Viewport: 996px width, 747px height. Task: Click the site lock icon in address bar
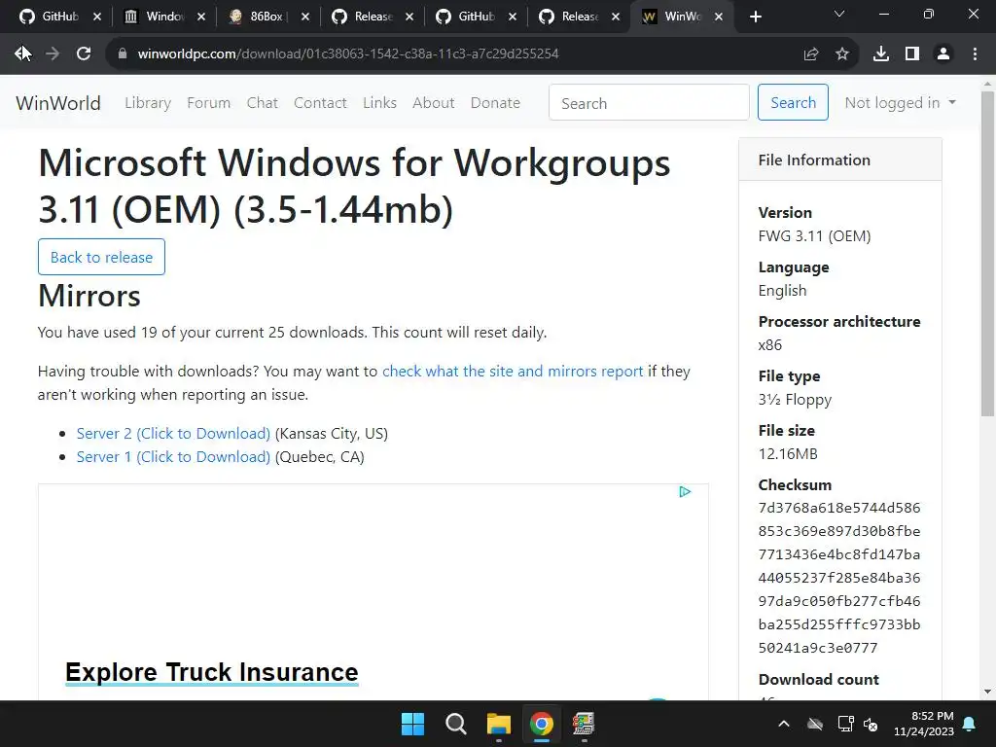(x=123, y=54)
